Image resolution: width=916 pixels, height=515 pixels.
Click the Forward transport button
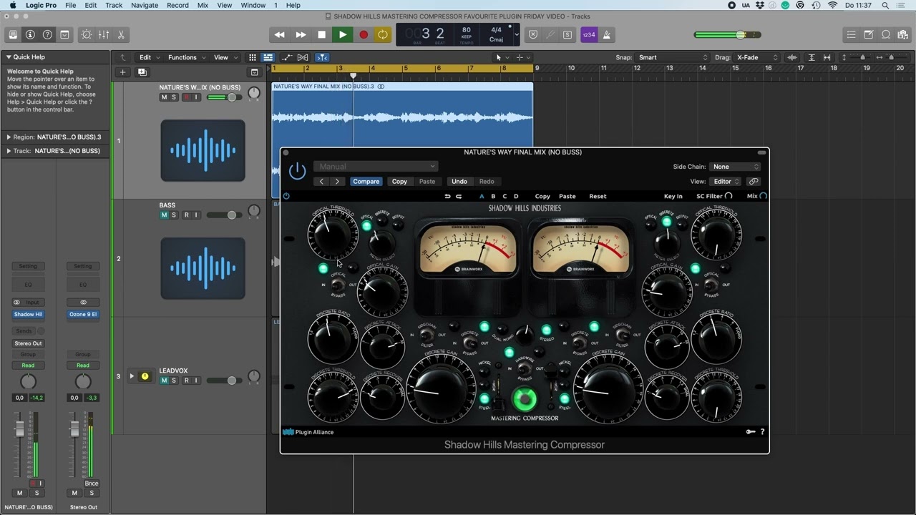click(x=301, y=34)
